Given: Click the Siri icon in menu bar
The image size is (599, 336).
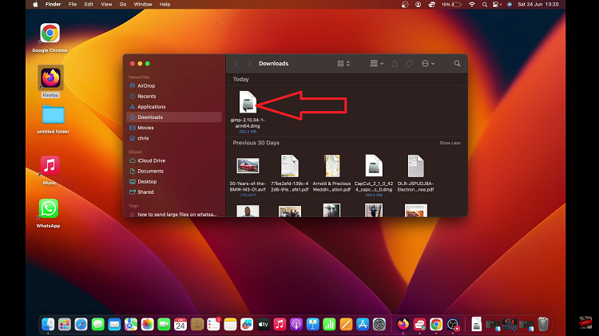Looking at the screenshot, I should coord(510,5).
